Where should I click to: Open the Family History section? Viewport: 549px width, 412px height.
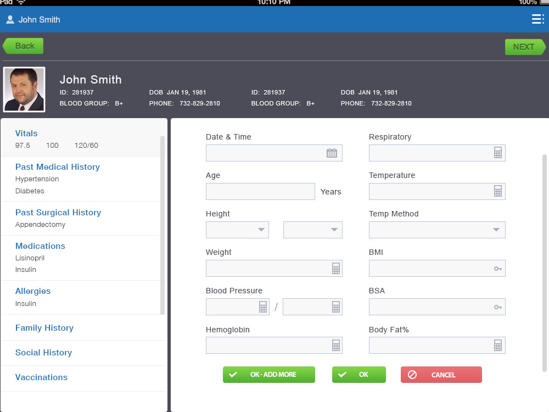(83, 328)
